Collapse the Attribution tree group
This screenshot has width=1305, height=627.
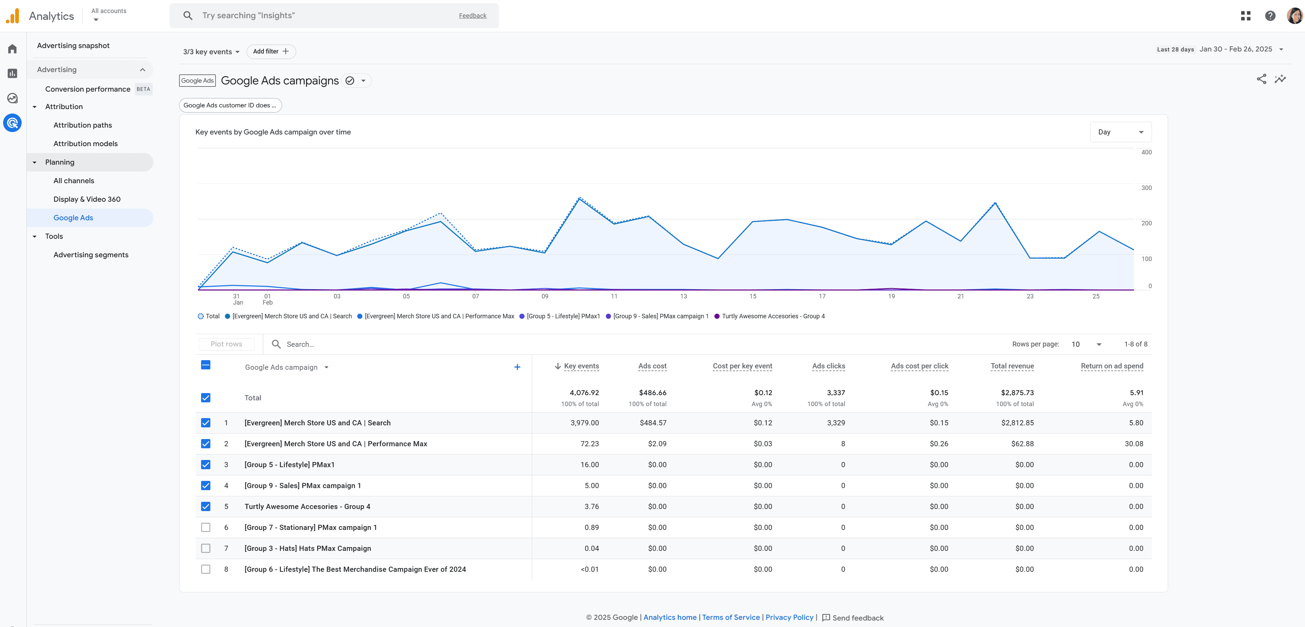(34, 107)
